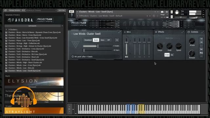The height and width of the screenshot is (118, 210).
Task: Expand the Controls panel arrows icon
Action: [202, 32]
